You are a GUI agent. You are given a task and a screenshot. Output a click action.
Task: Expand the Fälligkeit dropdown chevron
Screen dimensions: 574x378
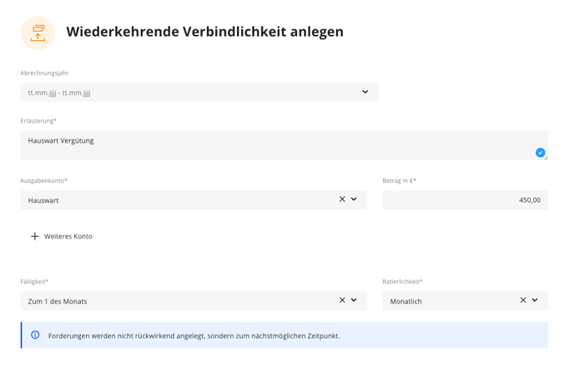354,300
